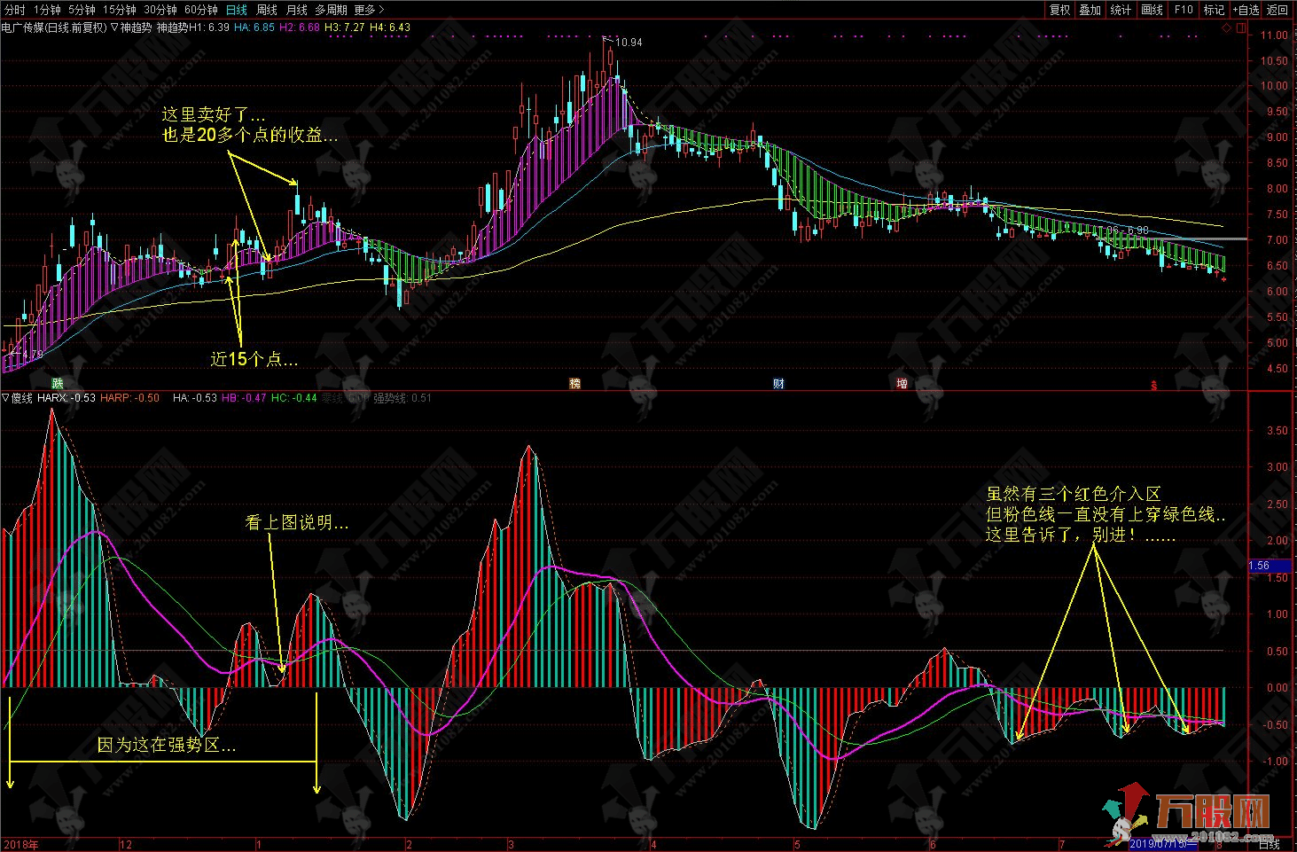Switch to the 月线 monthly chart tab
Viewport: 1297px width, 852px height.
coord(296,10)
